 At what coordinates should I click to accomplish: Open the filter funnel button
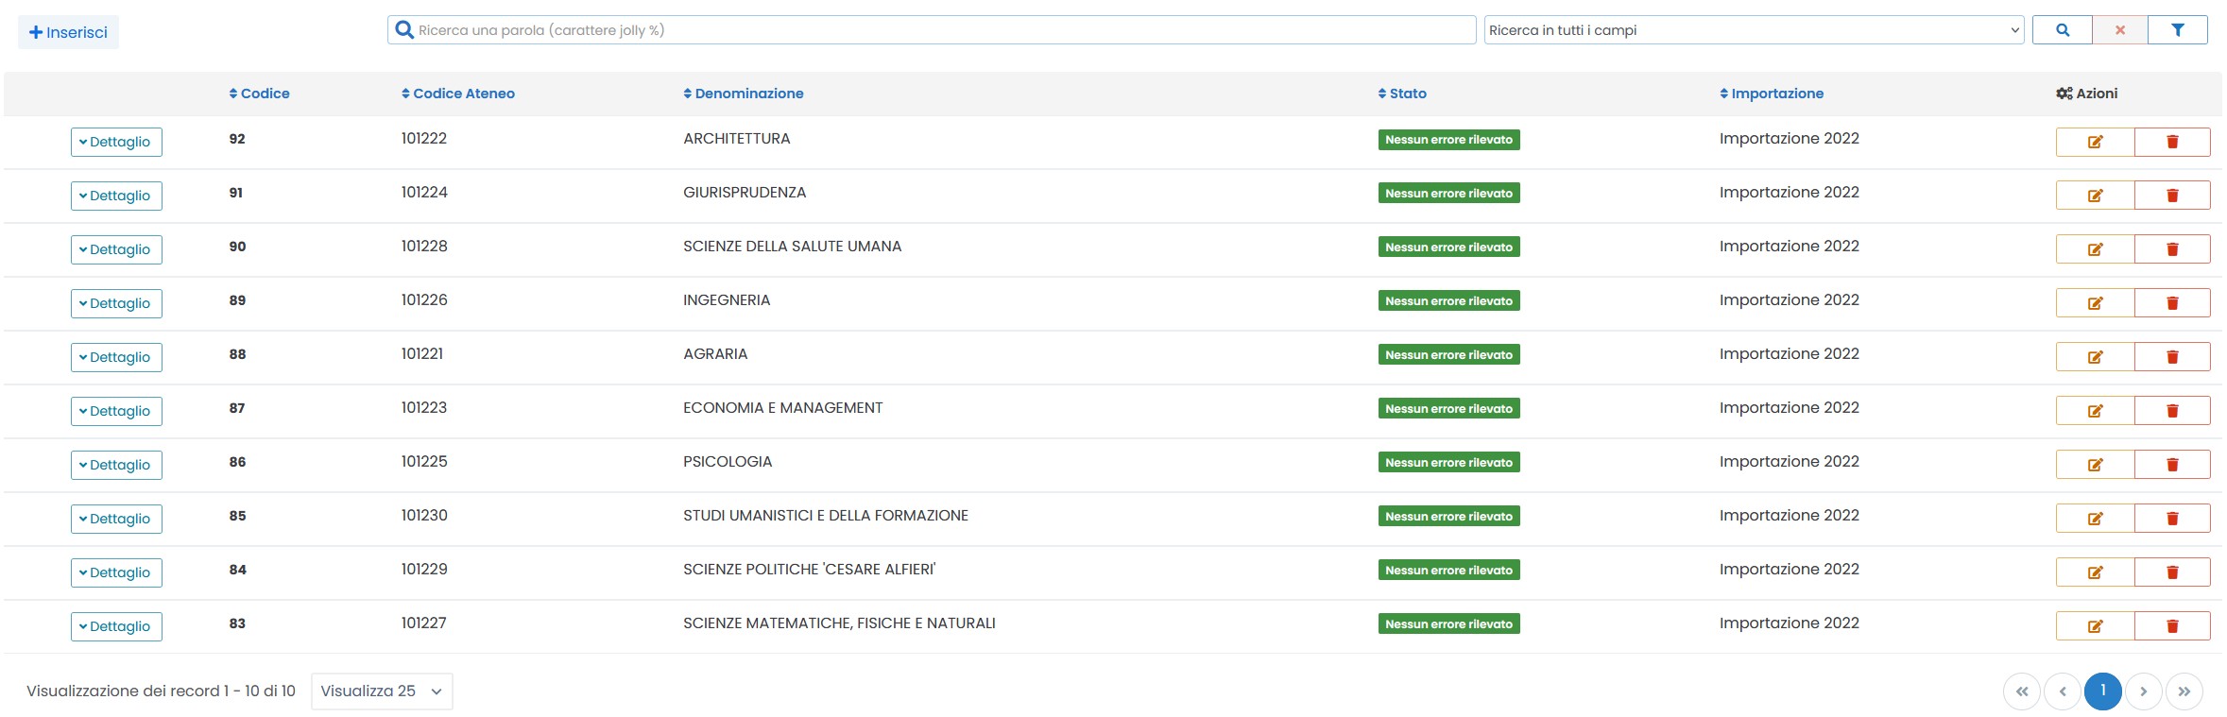(x=2177, y=30)
